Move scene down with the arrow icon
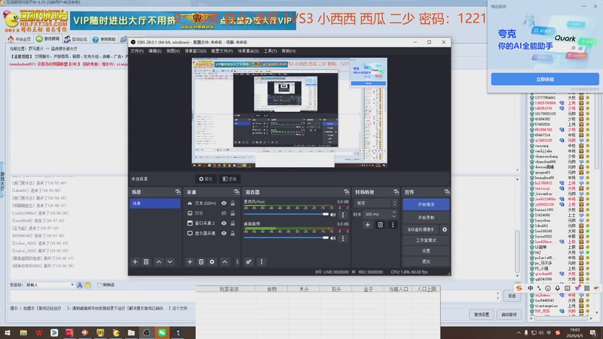This screenshot has height=339, width=603. [170, 261]
